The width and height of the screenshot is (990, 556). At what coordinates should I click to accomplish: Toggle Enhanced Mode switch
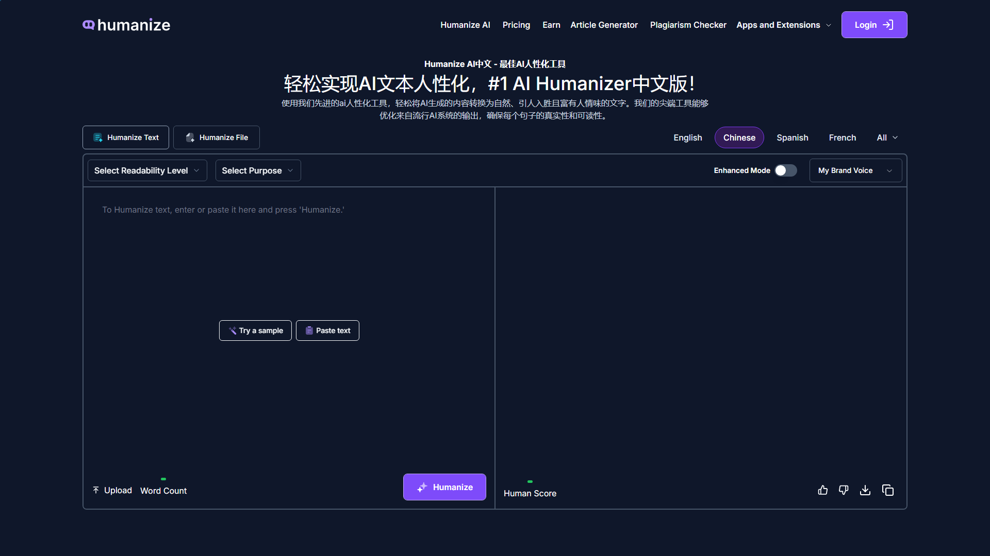point(786,170)
